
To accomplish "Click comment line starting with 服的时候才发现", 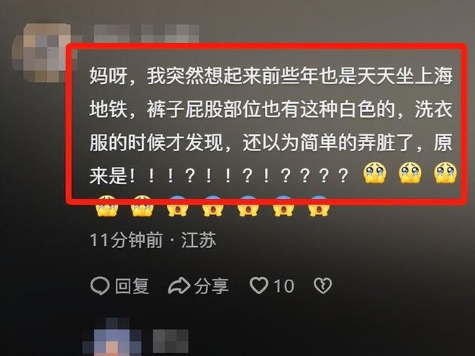I will 271,142.
